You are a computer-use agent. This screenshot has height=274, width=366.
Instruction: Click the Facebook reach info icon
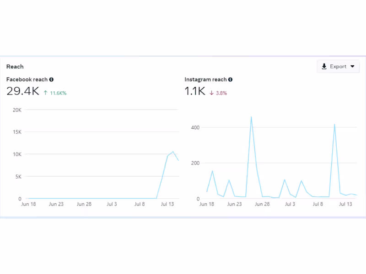pos(51,79)
